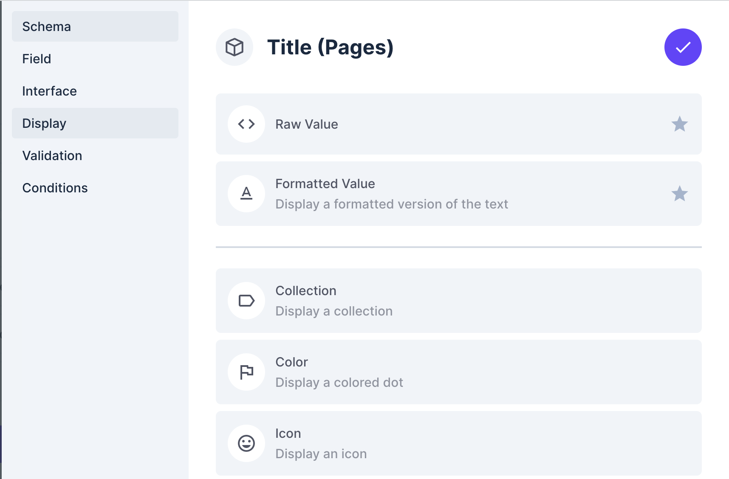Screen dimensions: 729x479
Task: Click the code brackets icon for Raw Value
Action: (x=246, y=124)
